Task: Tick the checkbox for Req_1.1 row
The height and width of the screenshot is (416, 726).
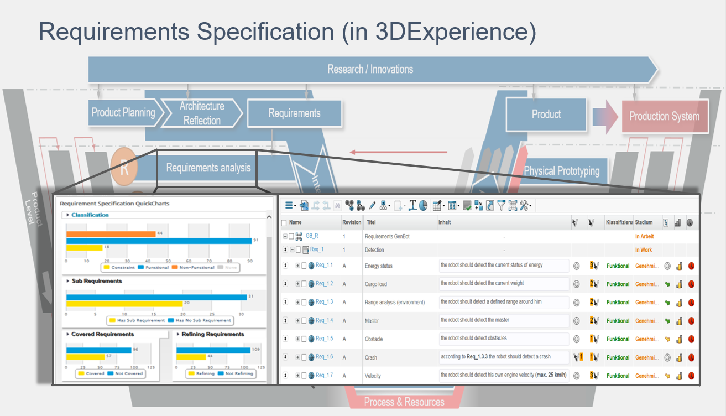Action: pos(304,266)
